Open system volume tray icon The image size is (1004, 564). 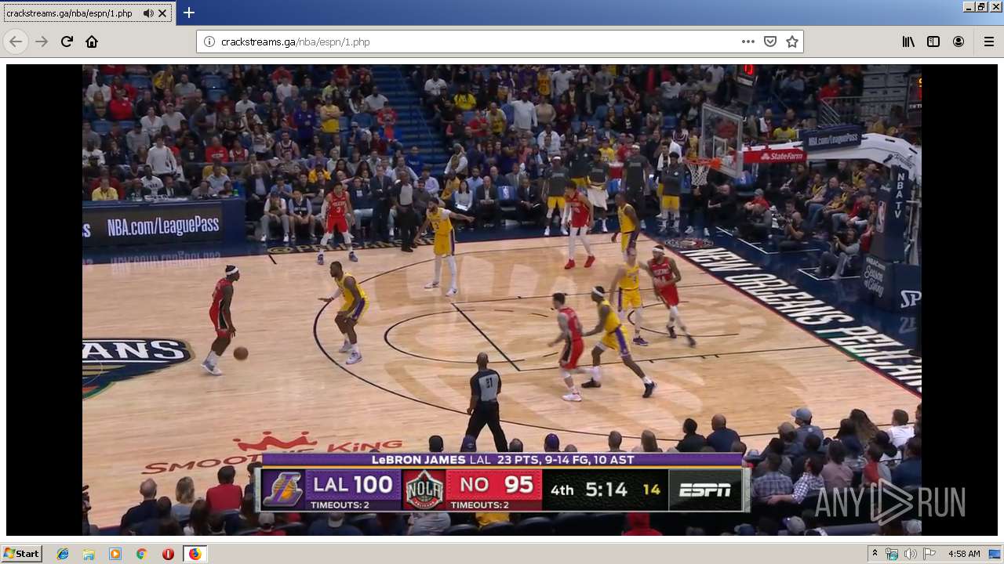click(910, 554)
